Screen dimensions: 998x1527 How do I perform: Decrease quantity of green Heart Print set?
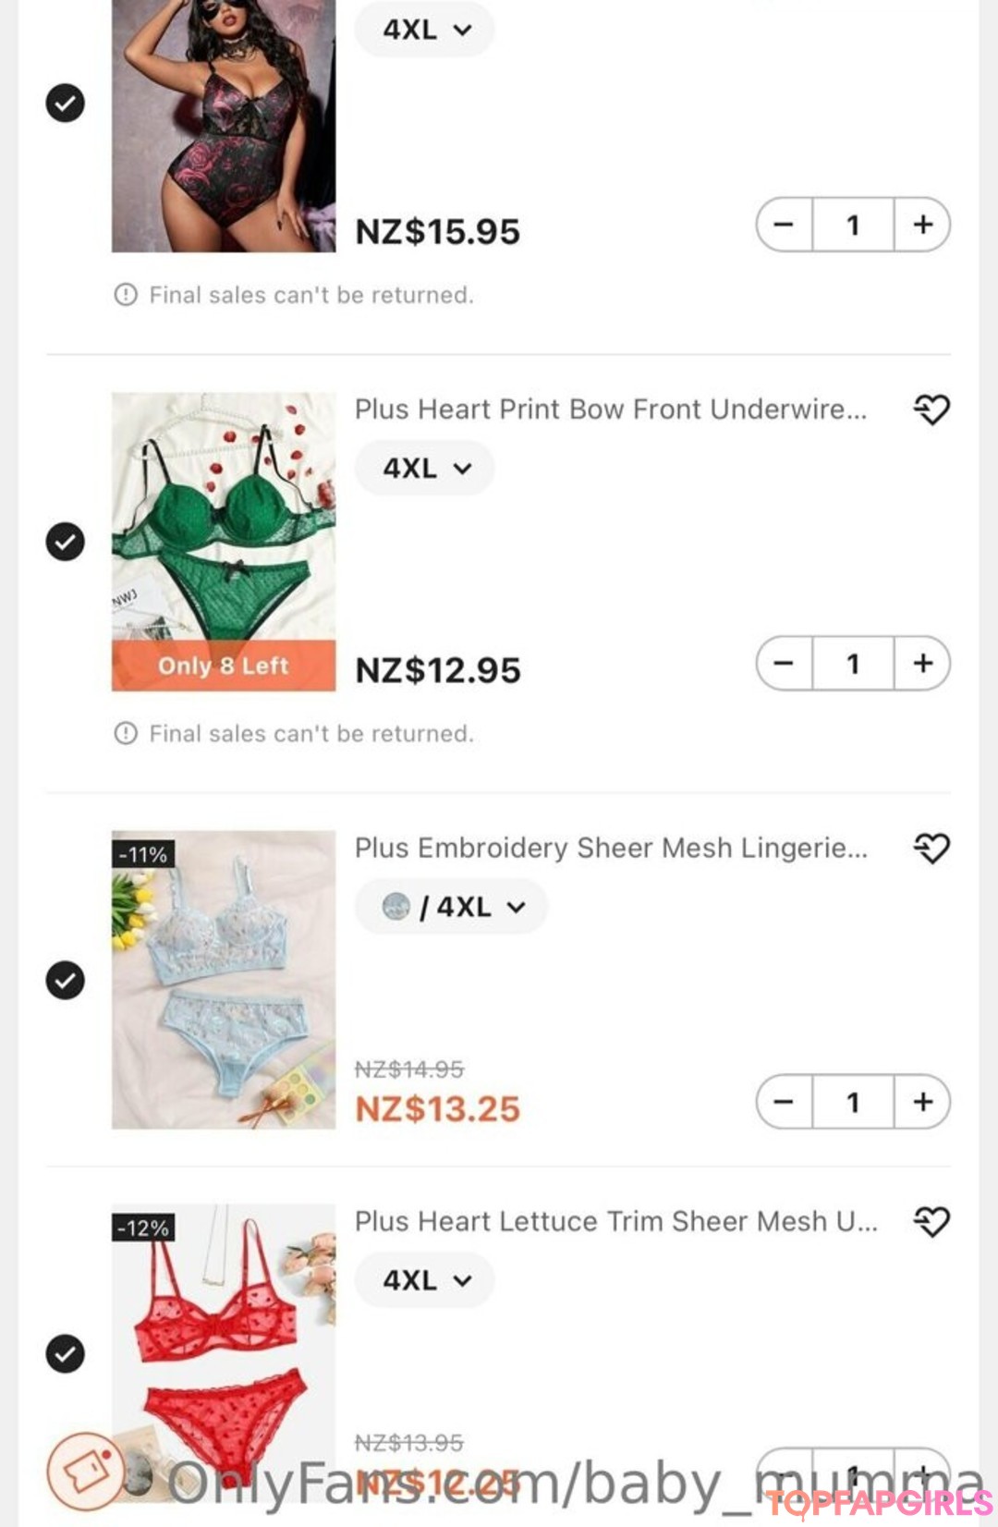click(784, 664)
